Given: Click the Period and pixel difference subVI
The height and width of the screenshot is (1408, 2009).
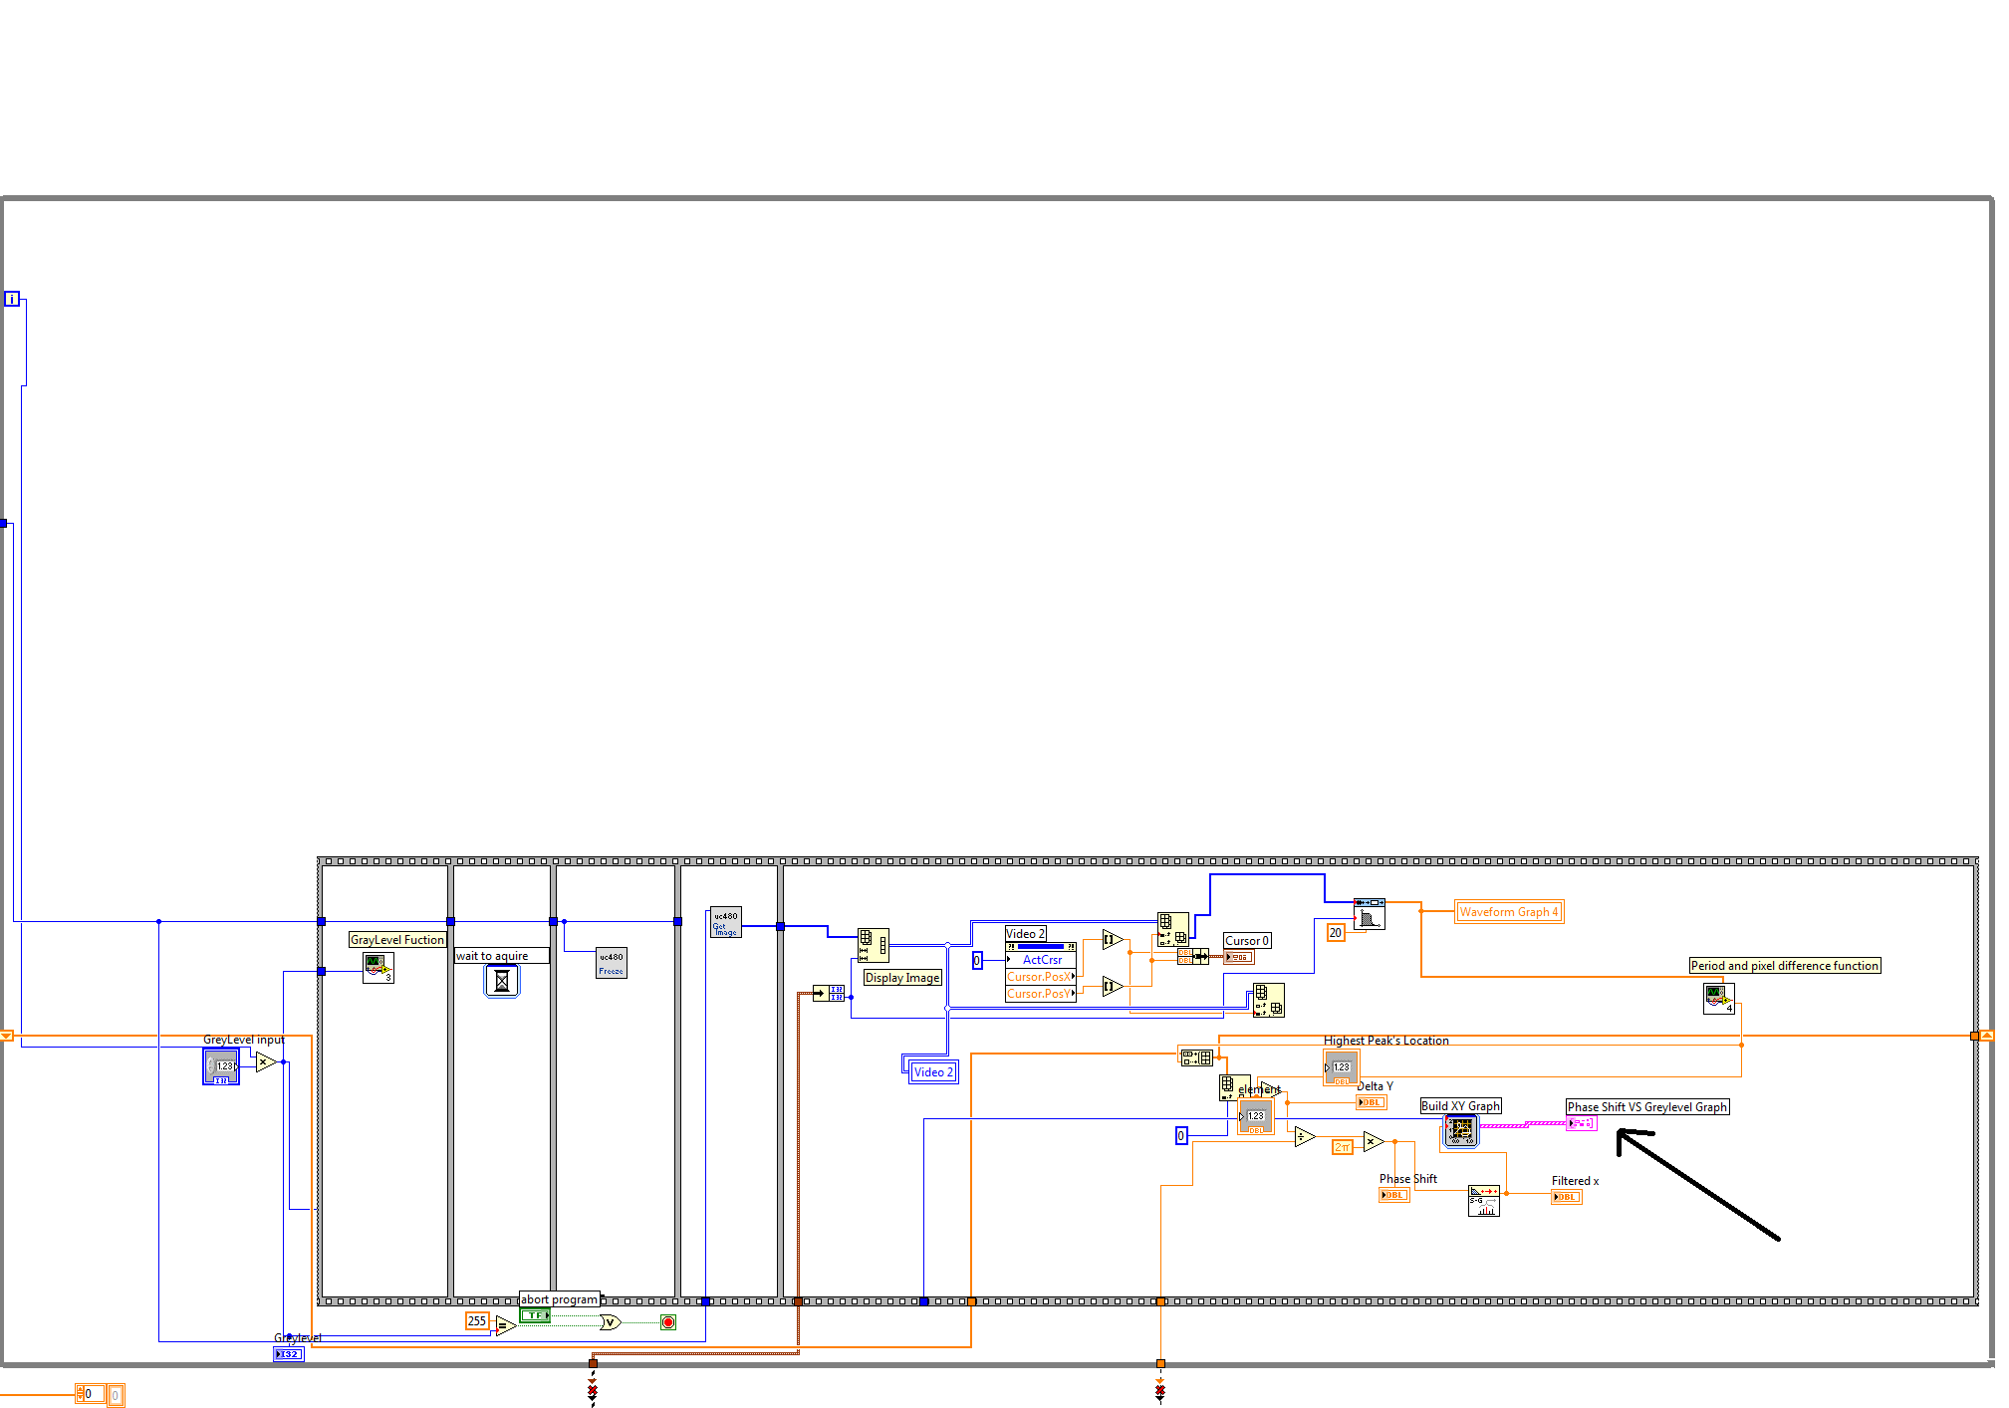Looking at the screenshot, I should tap(1718, 999).
